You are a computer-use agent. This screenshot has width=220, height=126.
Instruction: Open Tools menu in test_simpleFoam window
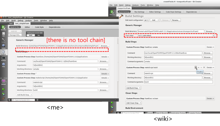(36, 20)
